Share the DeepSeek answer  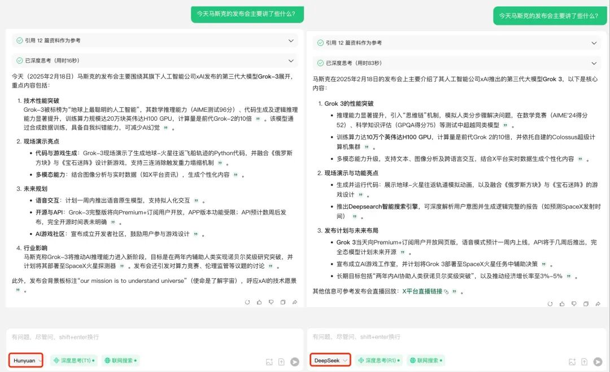(x=598, y=304)
